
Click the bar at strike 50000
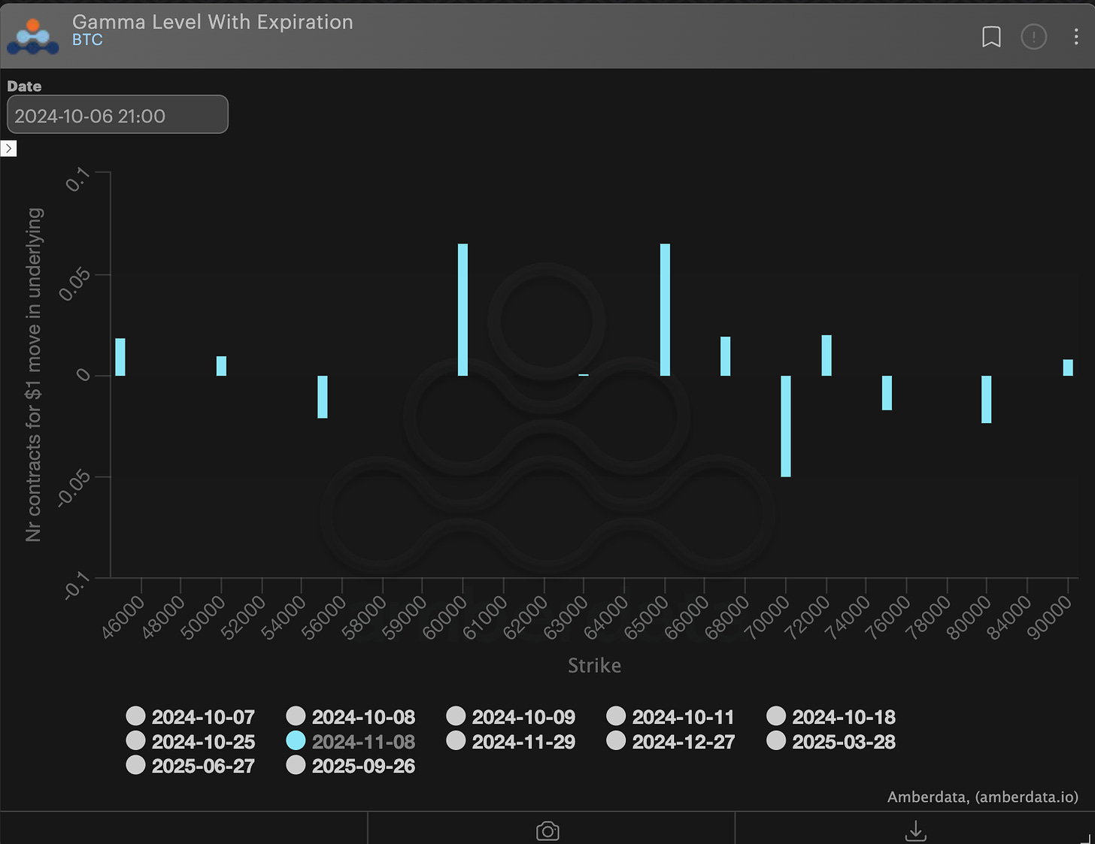[x=221, y=366]
